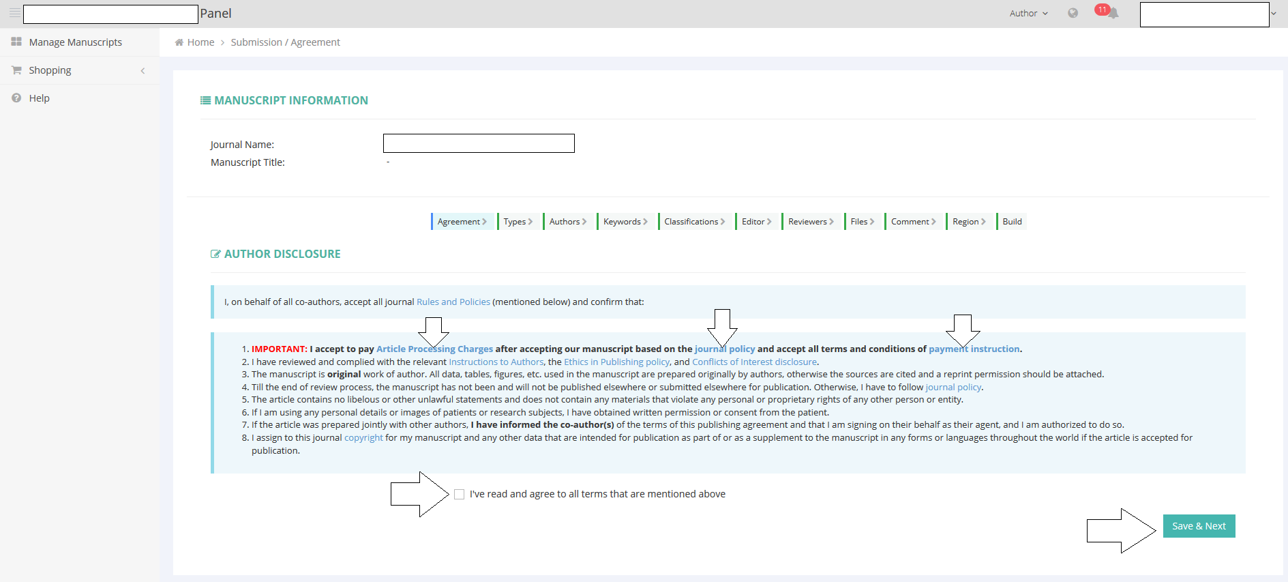Go to the Reviewers step tab
This screenshot has width=1288, height=582.
[810, 222]
